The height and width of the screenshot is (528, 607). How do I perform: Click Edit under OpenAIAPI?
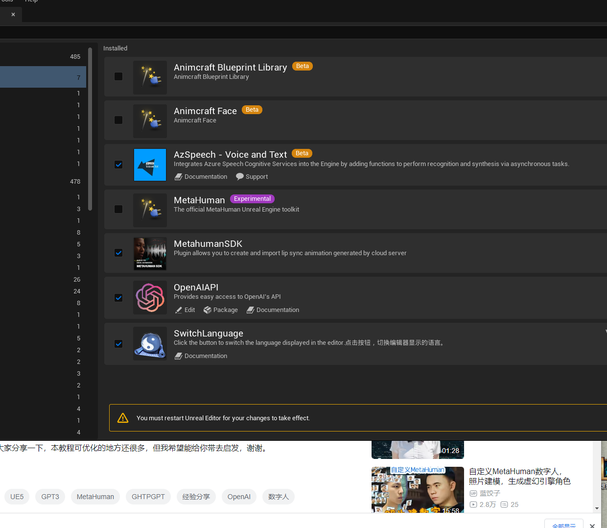[185, 310]
